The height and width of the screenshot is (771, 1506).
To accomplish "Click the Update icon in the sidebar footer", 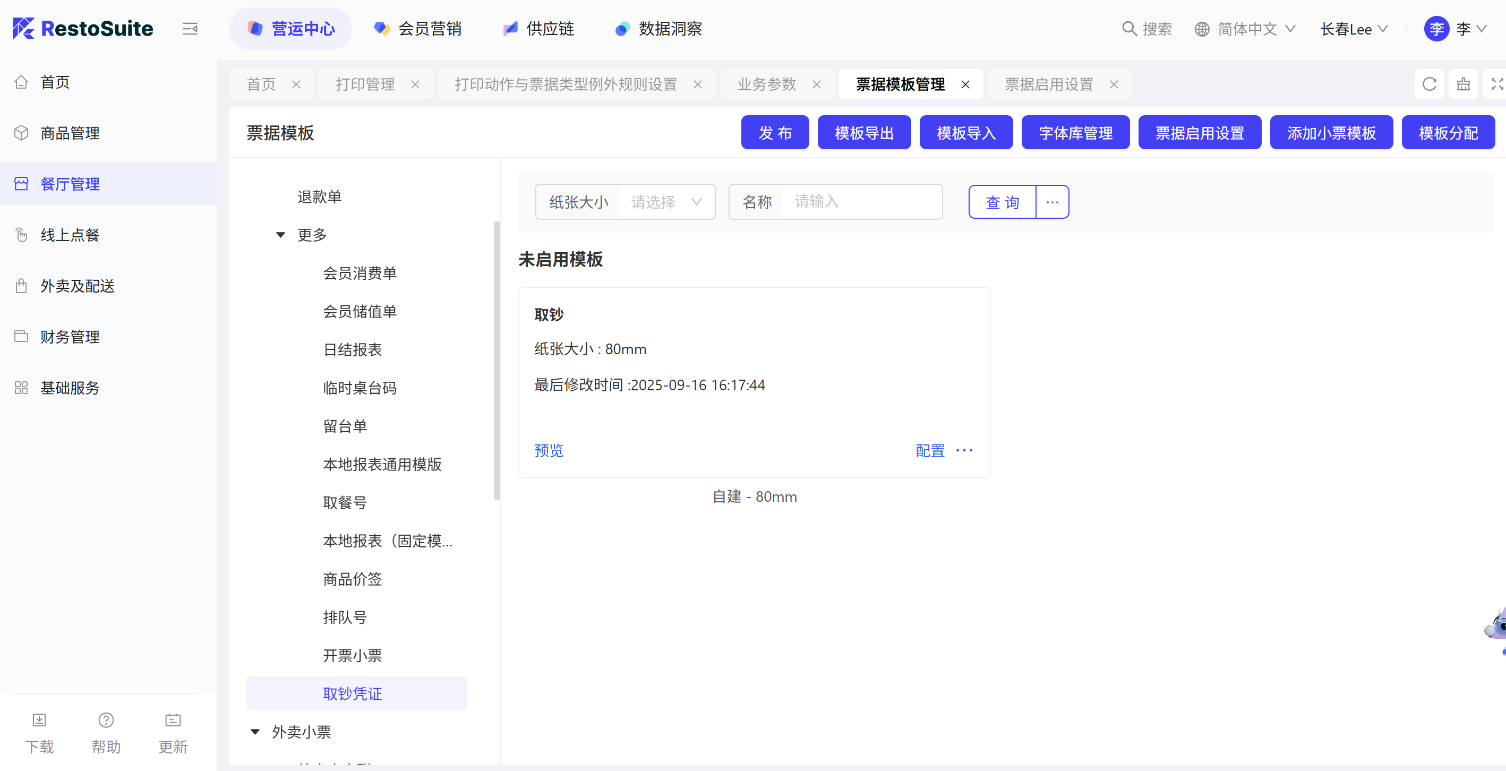I will [173, 720].
